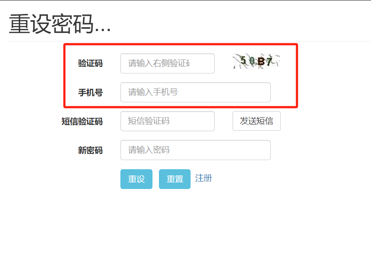Click the bold 短信验证码 label
The image size is (371, 255).
[x=82, y=121]
